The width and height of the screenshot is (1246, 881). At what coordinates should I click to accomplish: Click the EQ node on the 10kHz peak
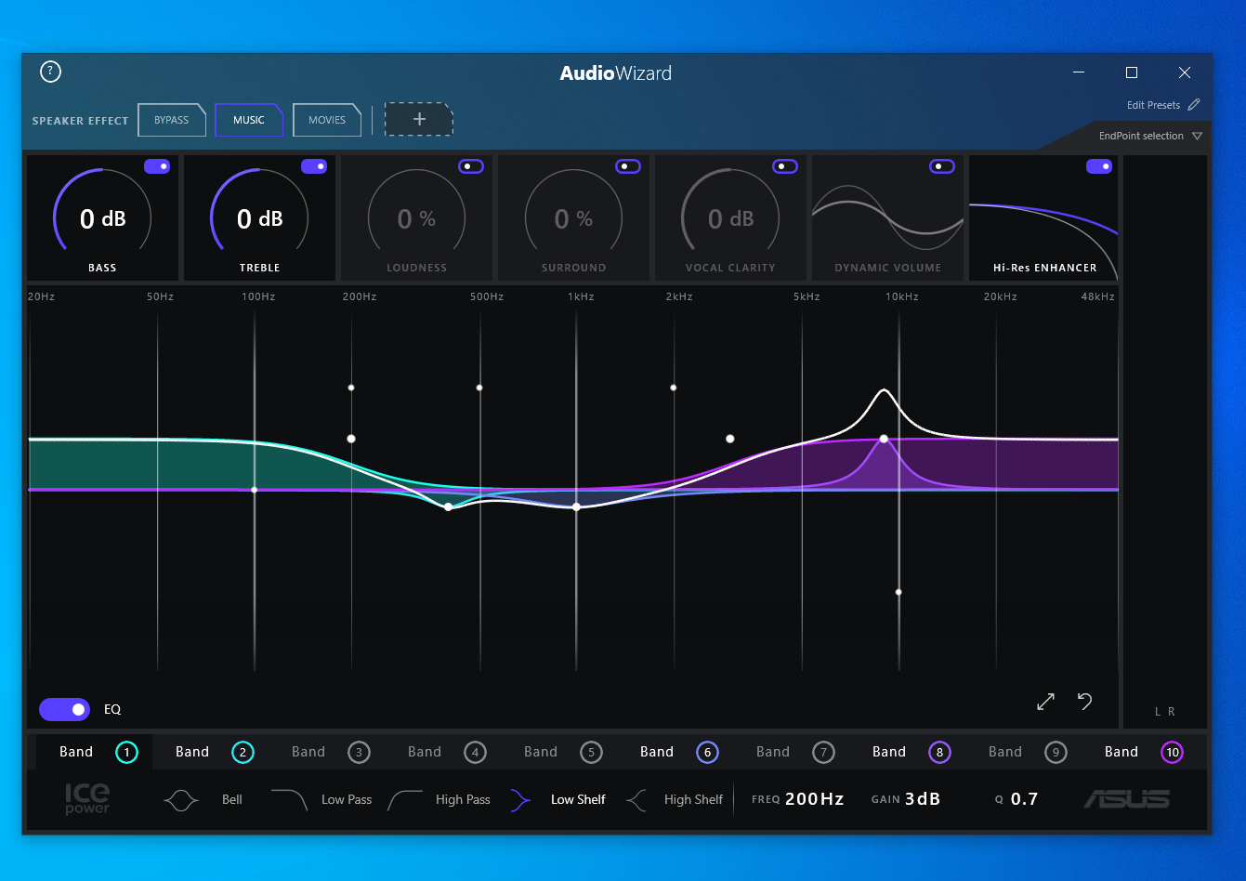coord(884,439)
